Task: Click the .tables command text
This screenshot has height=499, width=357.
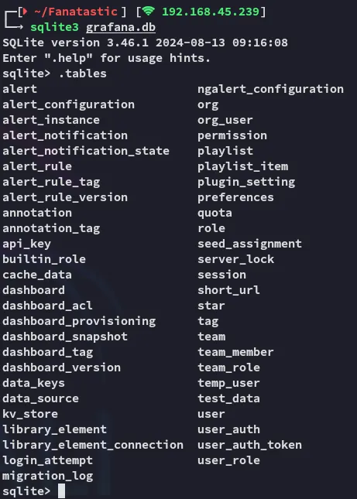Action: 83,73
